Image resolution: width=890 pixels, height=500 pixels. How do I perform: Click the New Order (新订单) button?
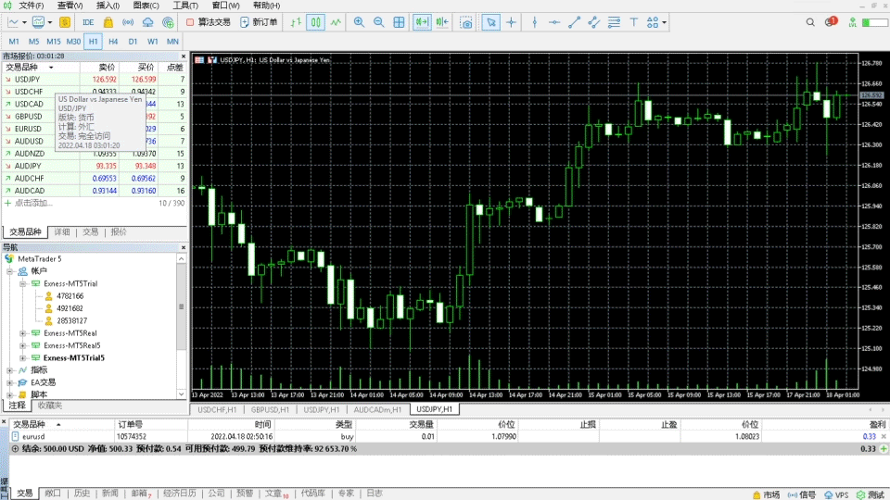(x=258, y=21)
